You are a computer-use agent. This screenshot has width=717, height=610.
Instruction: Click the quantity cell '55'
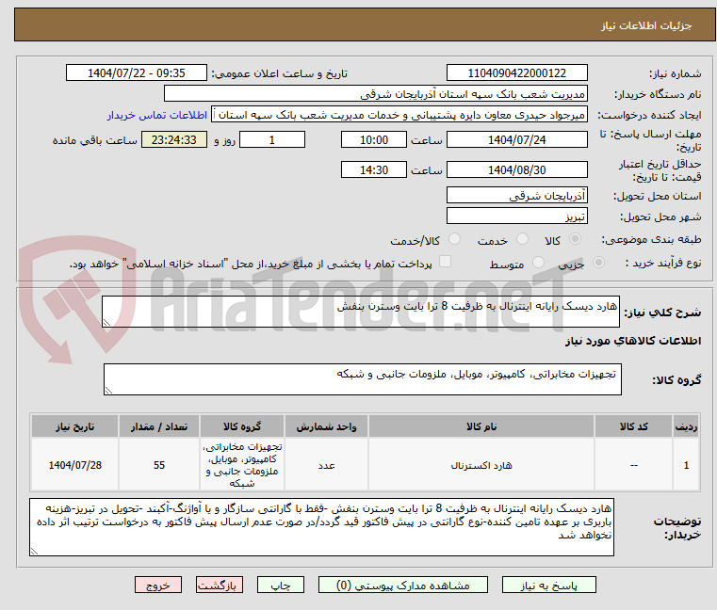pos(158,465)
